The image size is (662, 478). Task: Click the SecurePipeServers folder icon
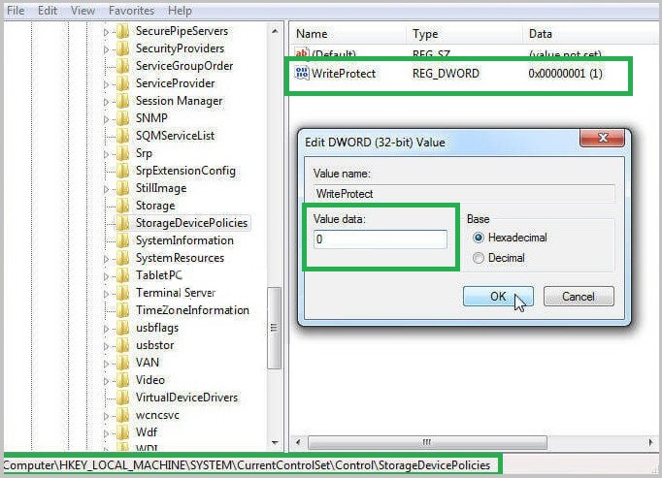tap(123, 31)
